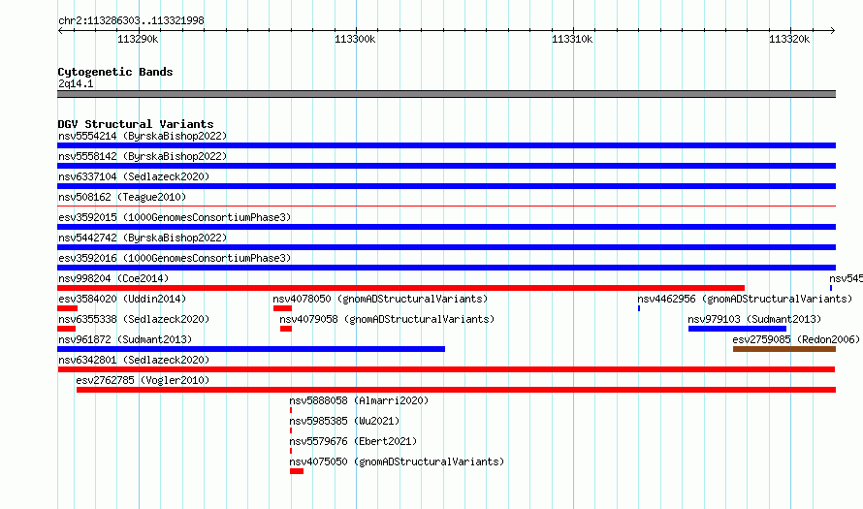This screenshot has width=863, height=509.
Task: Click the blue bar under nsv6337104
Action: point(446,186)
